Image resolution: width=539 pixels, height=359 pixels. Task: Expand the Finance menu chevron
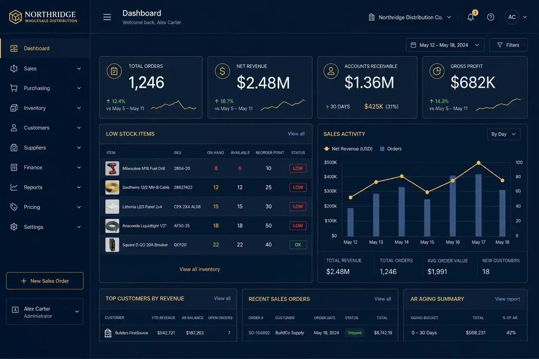(79, 168)
